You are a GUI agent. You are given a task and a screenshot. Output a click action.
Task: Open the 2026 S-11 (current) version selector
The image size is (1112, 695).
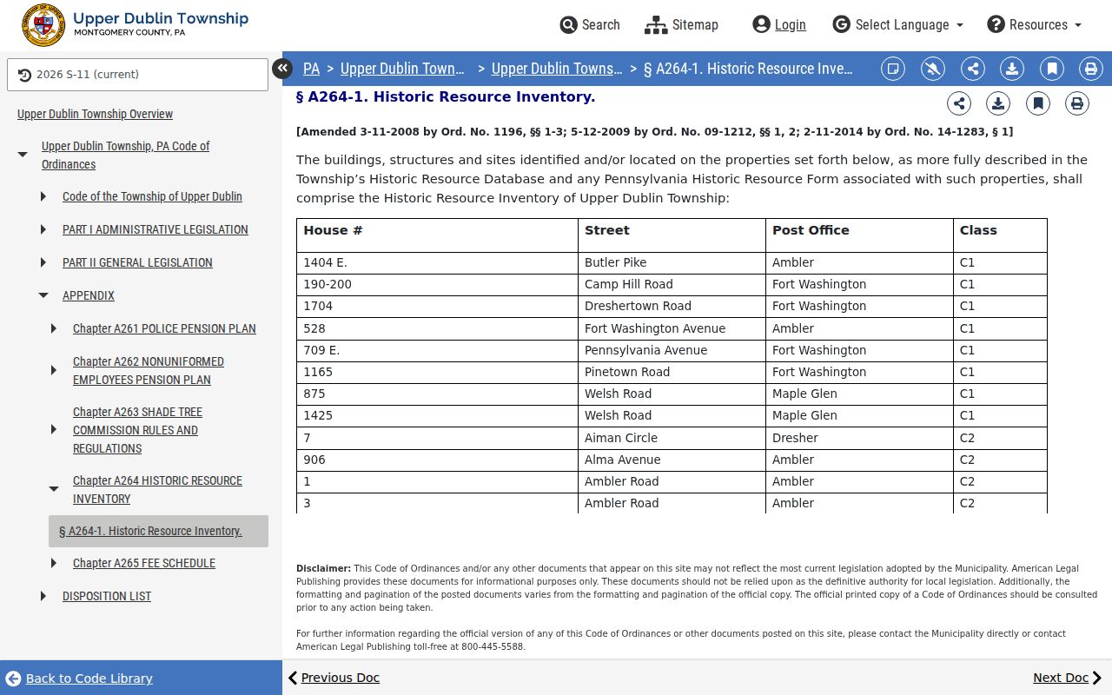click(137, 75)
